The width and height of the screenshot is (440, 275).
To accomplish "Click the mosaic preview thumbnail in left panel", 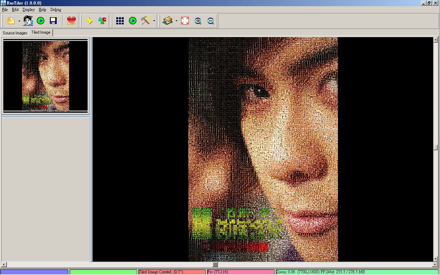I will coord(45,76).
